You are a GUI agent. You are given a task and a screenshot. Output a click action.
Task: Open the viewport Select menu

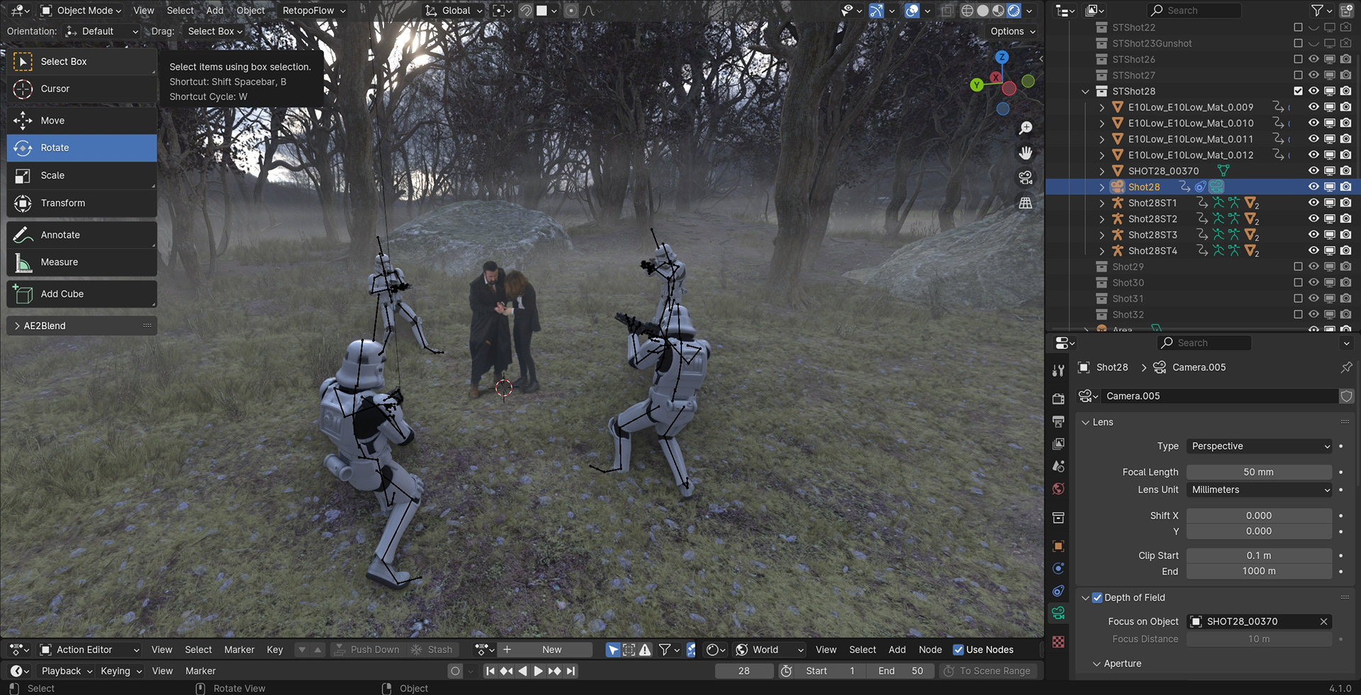(180, 11)
